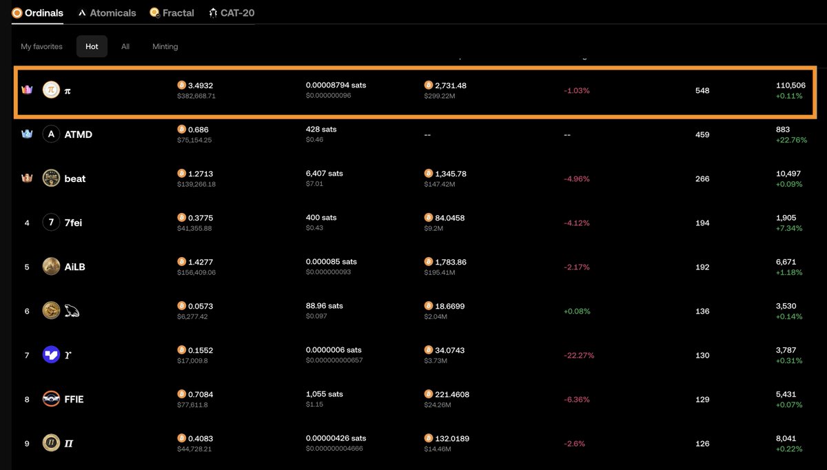This screenshot has width=827, height=470.
Task: Click rank number 9
Action: click(x=28, y=444)
